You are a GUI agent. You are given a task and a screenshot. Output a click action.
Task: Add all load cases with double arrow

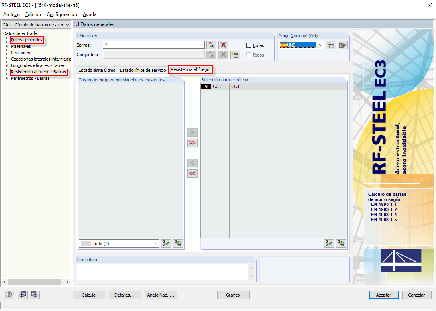point(192,143)
